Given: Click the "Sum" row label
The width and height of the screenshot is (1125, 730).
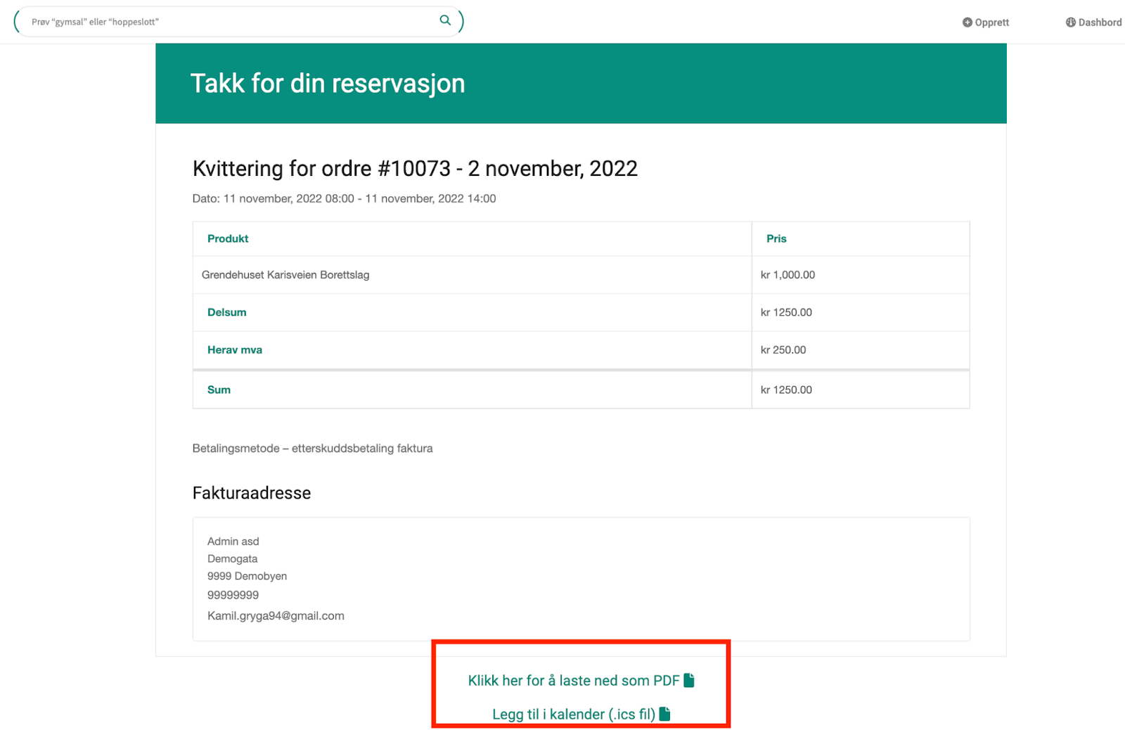Looking at the screenshot, I should pos(219,390).
